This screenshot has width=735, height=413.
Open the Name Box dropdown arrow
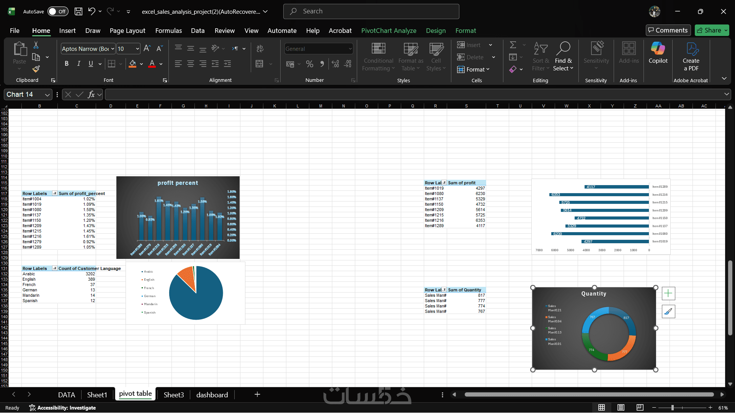47,94
